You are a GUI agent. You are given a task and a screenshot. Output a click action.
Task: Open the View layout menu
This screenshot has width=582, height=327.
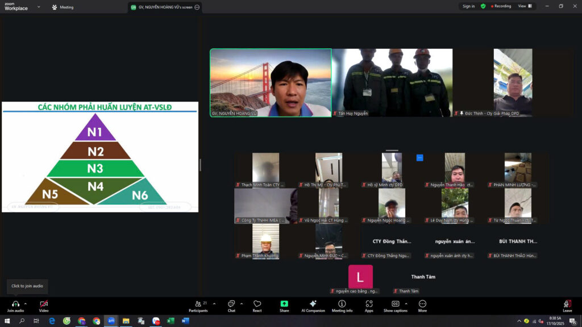(x=525, y=6)
